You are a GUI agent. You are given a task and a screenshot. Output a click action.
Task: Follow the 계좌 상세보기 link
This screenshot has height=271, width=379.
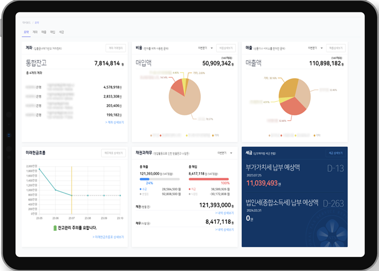[115, 122]
